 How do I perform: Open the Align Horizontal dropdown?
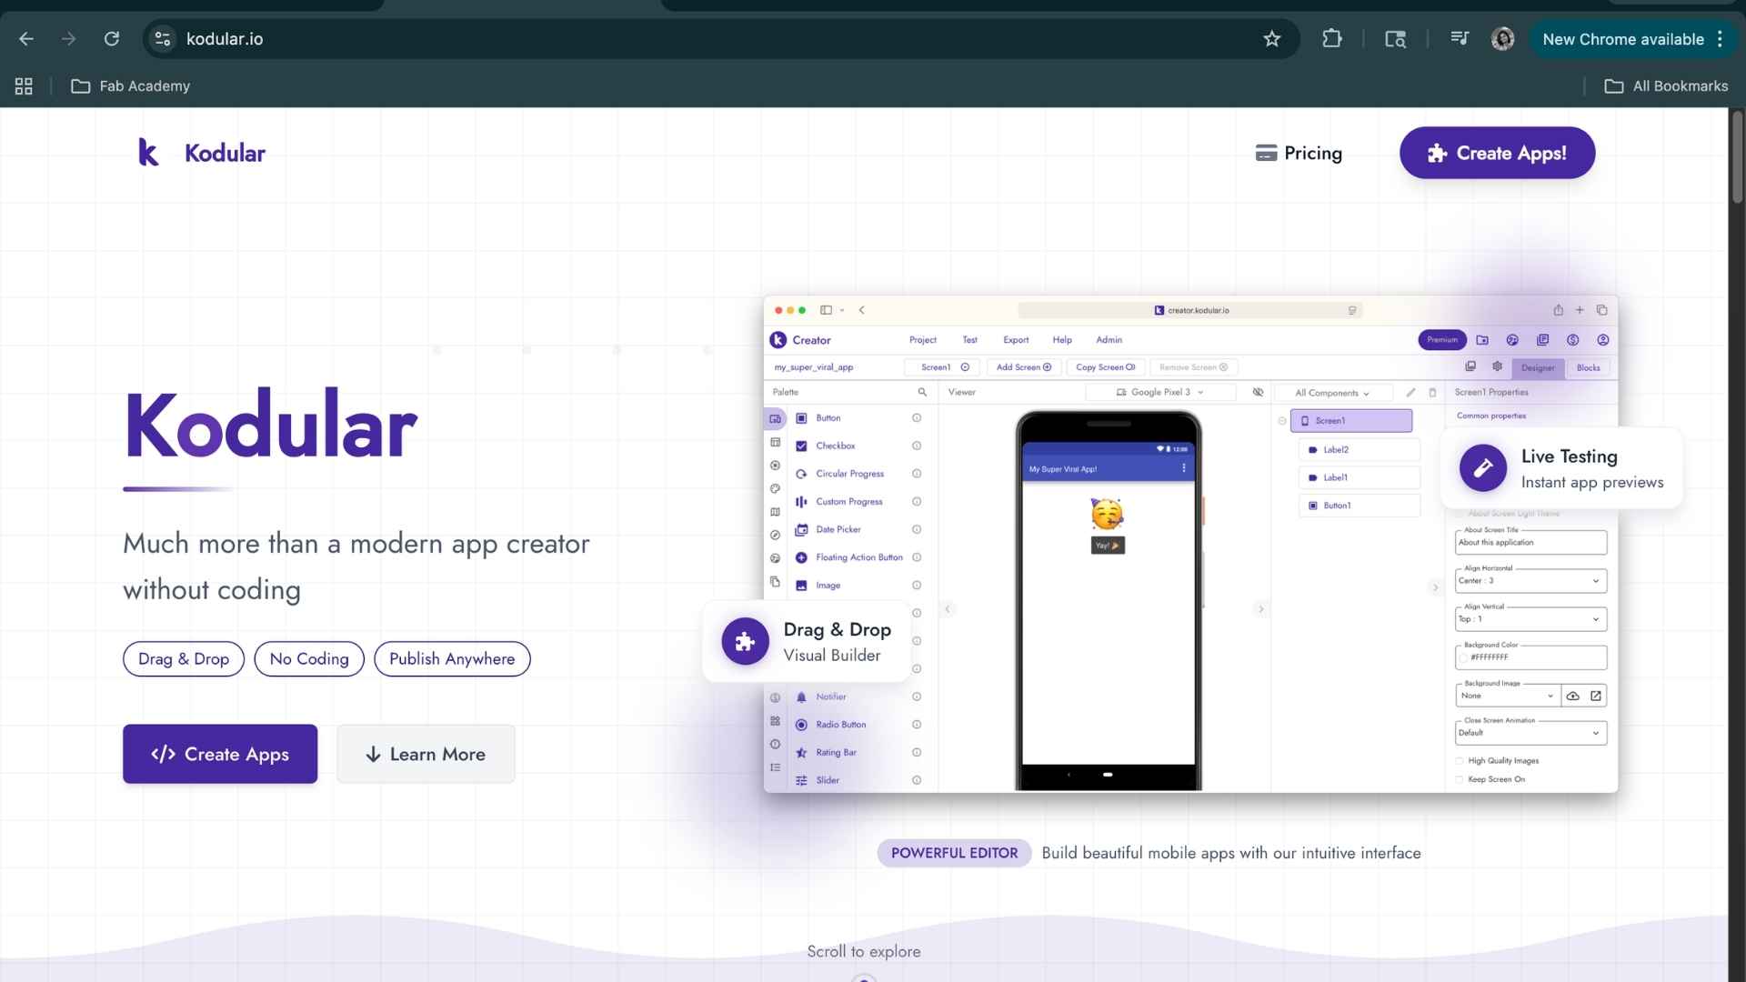(x=1530, y=581)
